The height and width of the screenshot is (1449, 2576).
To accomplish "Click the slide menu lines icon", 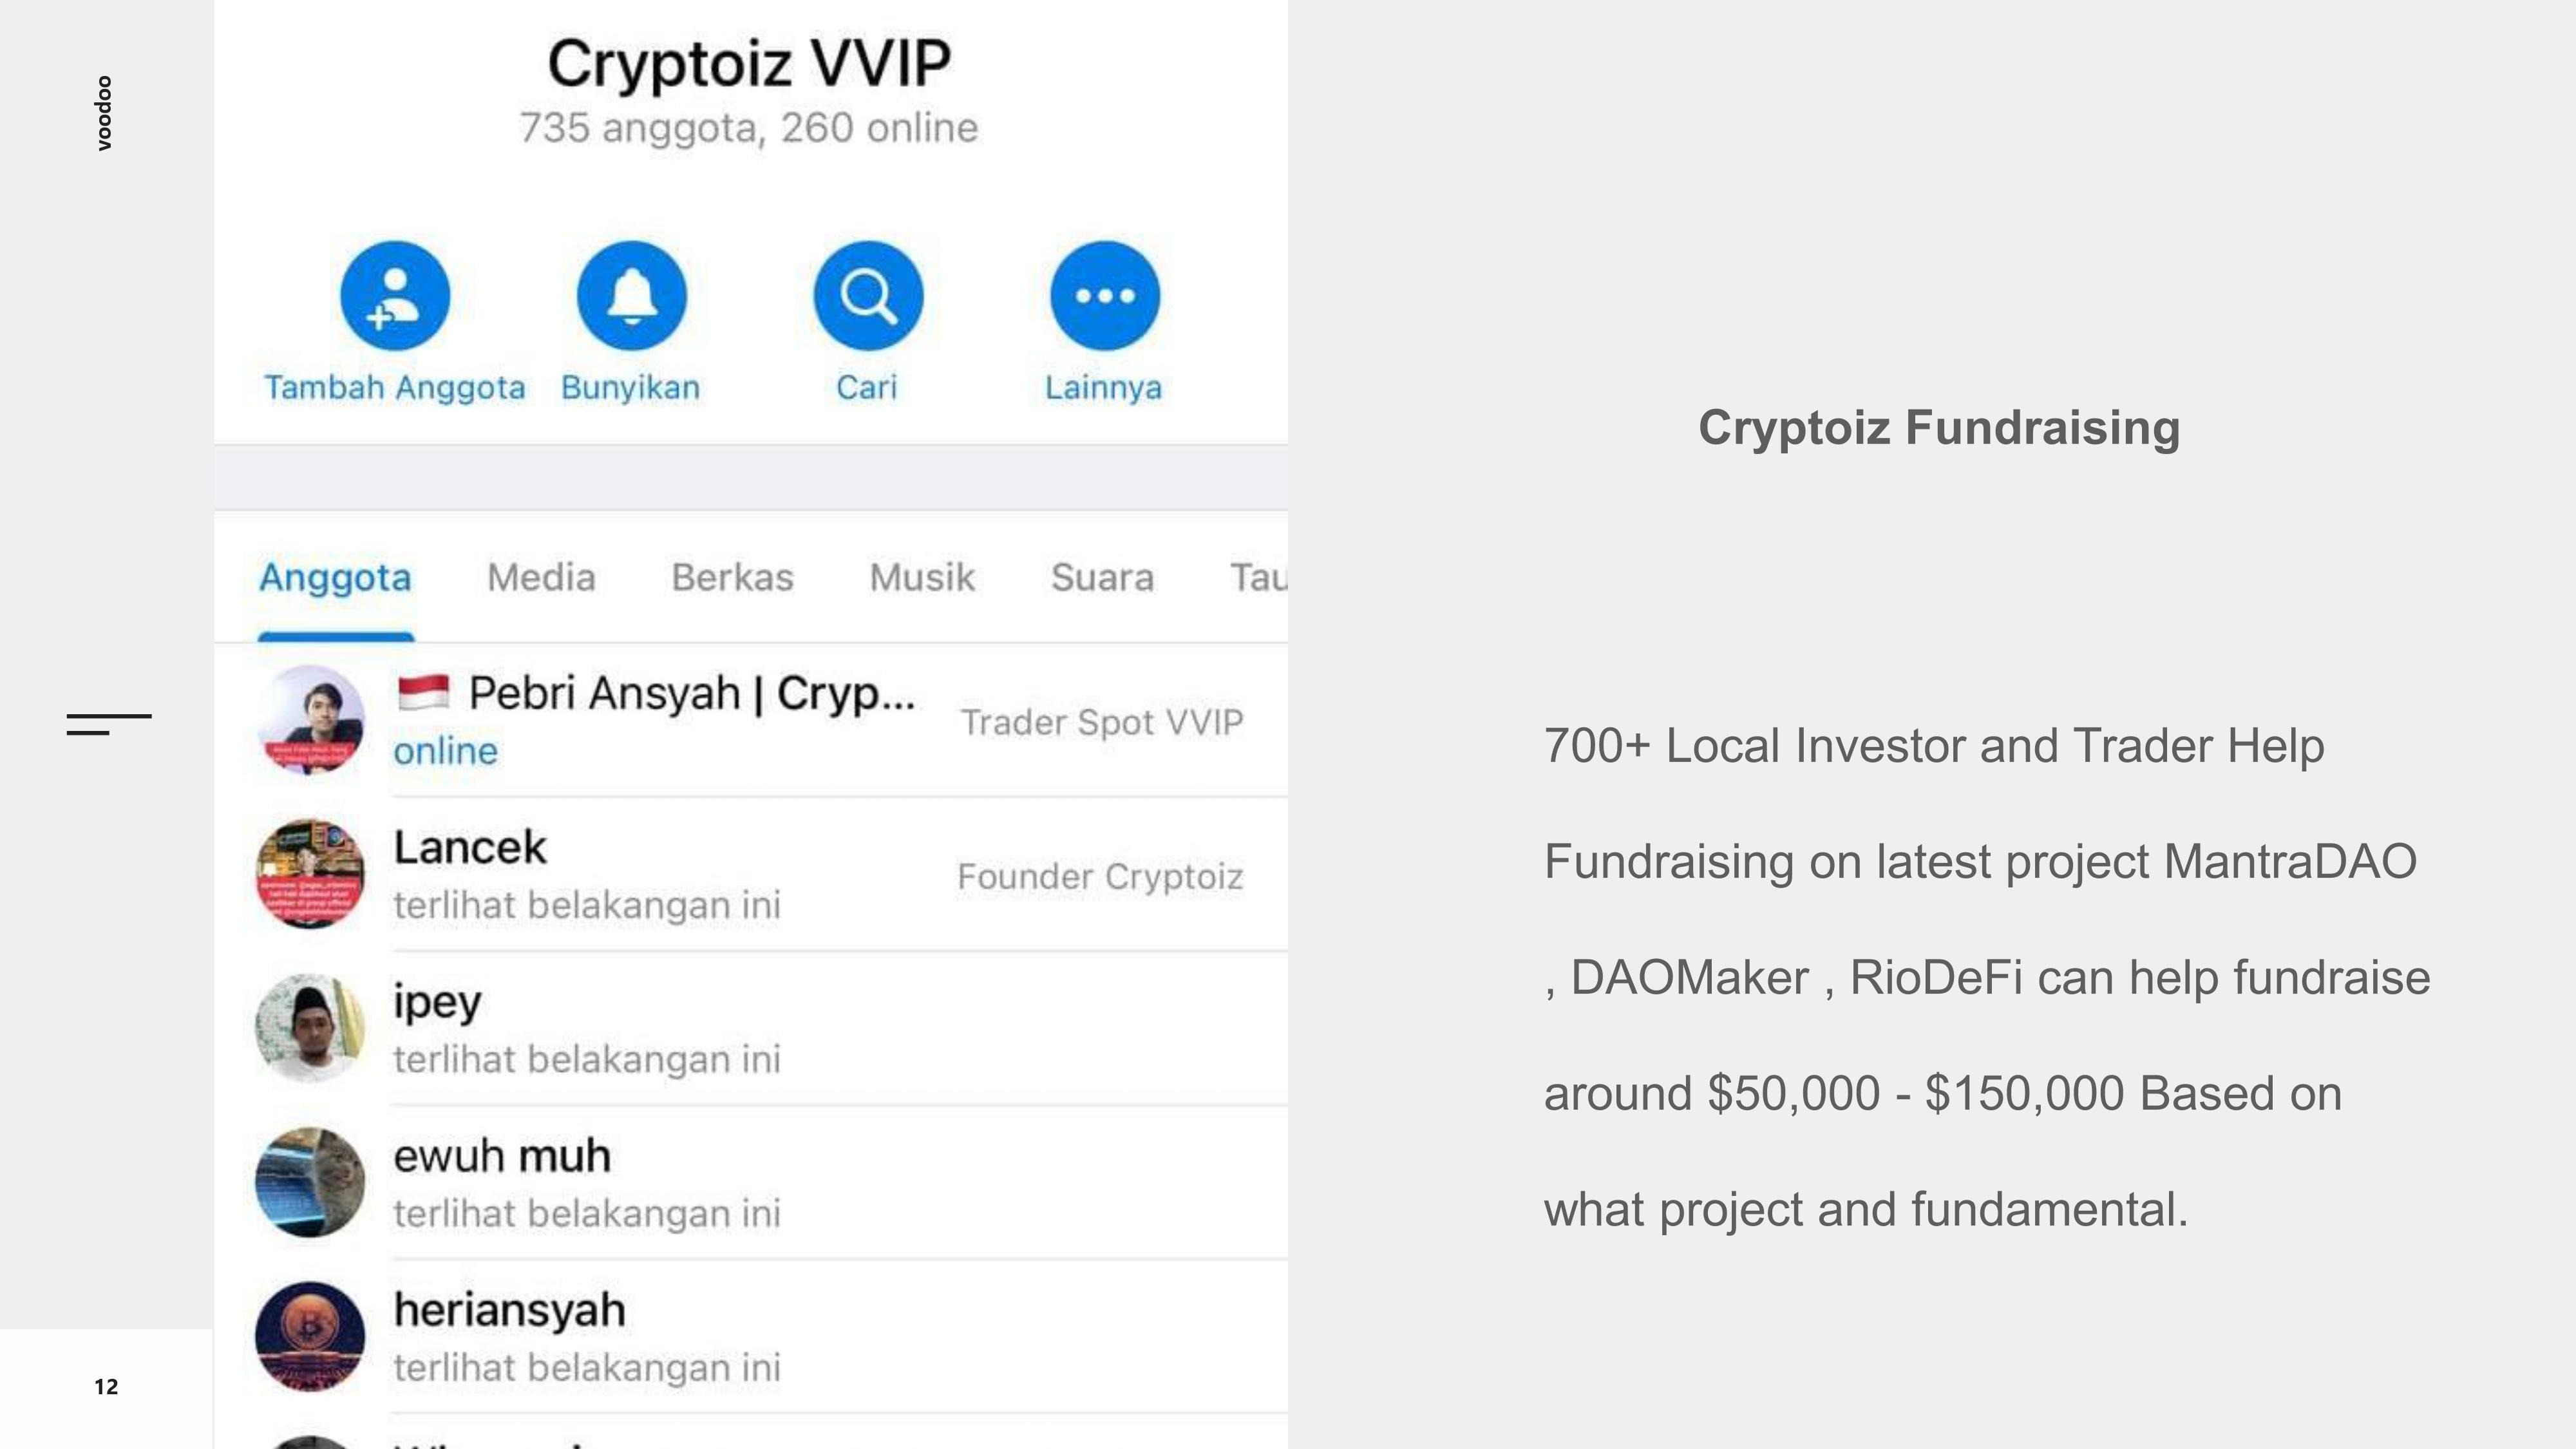I will (109, 724).
